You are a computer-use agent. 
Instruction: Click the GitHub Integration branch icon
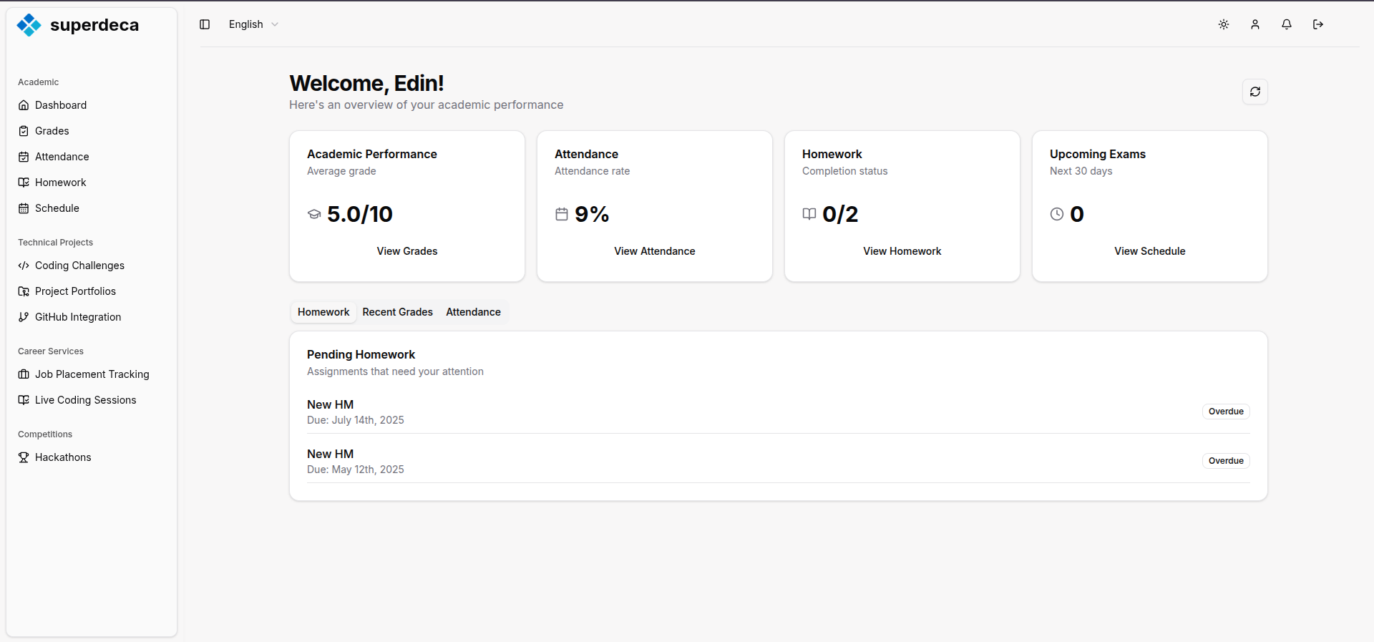click(24, 317)
